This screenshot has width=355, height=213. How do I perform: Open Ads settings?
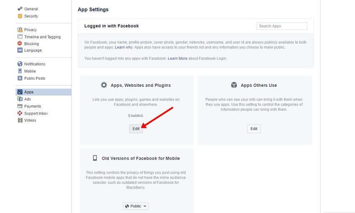[x=28, y=99]
